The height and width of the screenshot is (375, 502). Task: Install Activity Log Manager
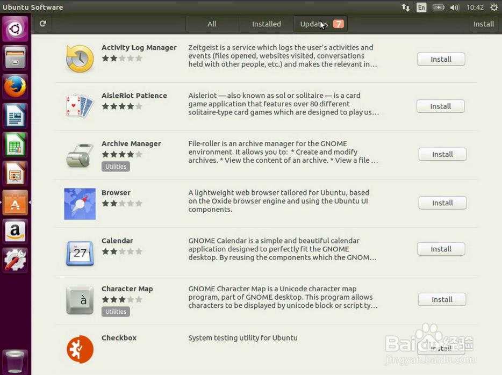[441, 59]
